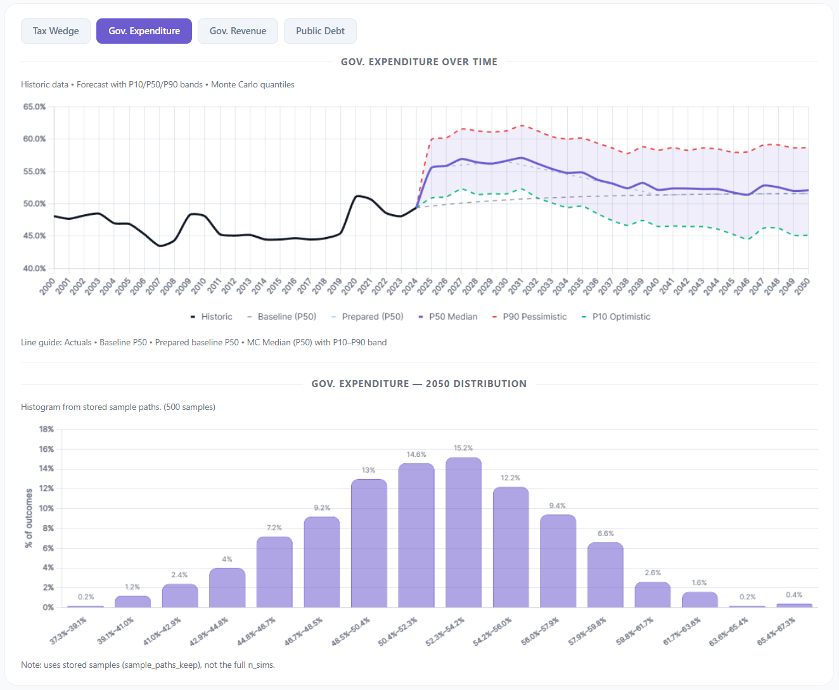Click the Line guide caption text

pyautogui.click(x=203, y=342)
